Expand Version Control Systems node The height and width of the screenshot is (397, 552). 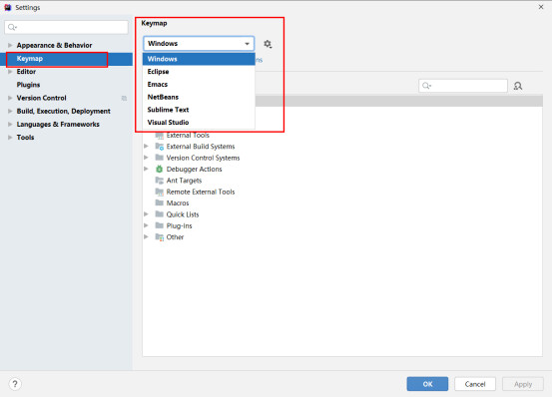pos(146,158)
